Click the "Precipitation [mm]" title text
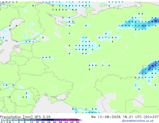This screenshot has height=123, width=159. click(x=16, y=117)
